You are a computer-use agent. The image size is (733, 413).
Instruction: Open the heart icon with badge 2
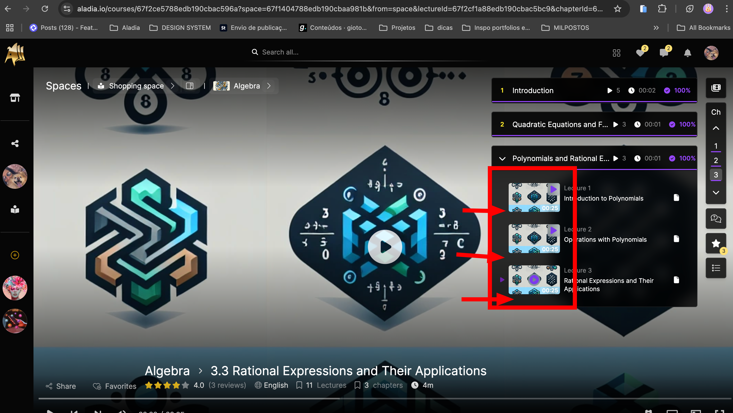click(641, 52)
